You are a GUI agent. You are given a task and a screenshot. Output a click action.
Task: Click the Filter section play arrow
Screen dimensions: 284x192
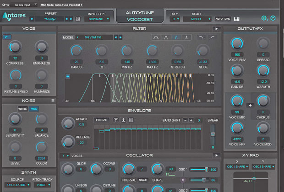[217, 28]
